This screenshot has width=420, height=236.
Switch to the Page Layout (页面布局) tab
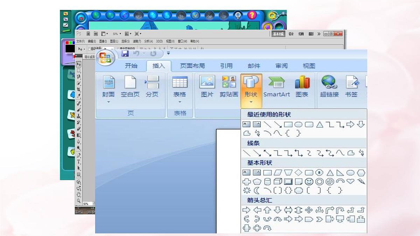pos(192,66)
